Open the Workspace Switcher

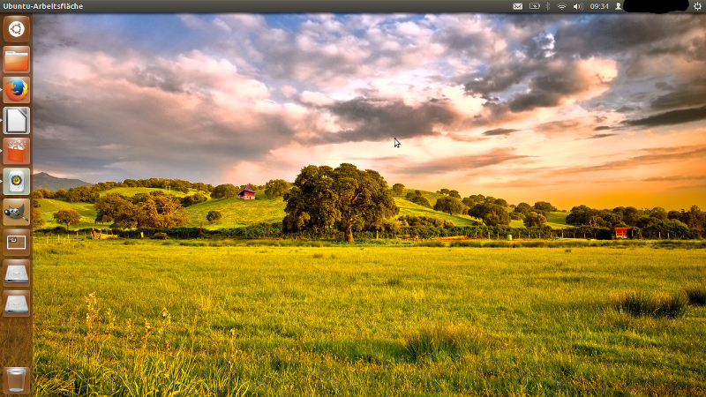(17, 243)
